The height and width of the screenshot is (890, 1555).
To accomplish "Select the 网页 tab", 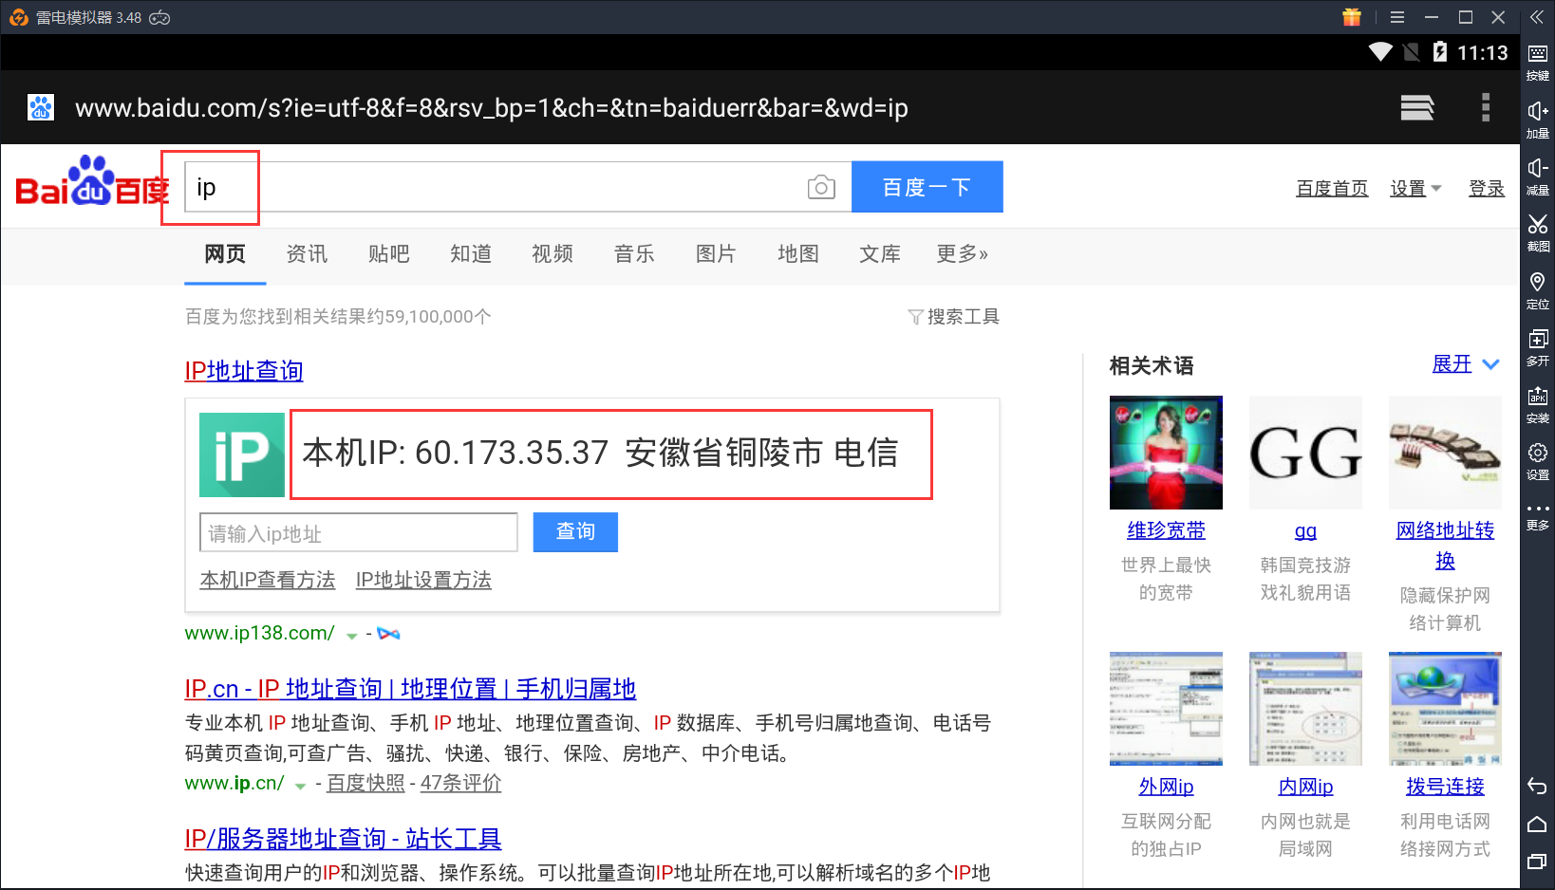I will pos(225,253).
